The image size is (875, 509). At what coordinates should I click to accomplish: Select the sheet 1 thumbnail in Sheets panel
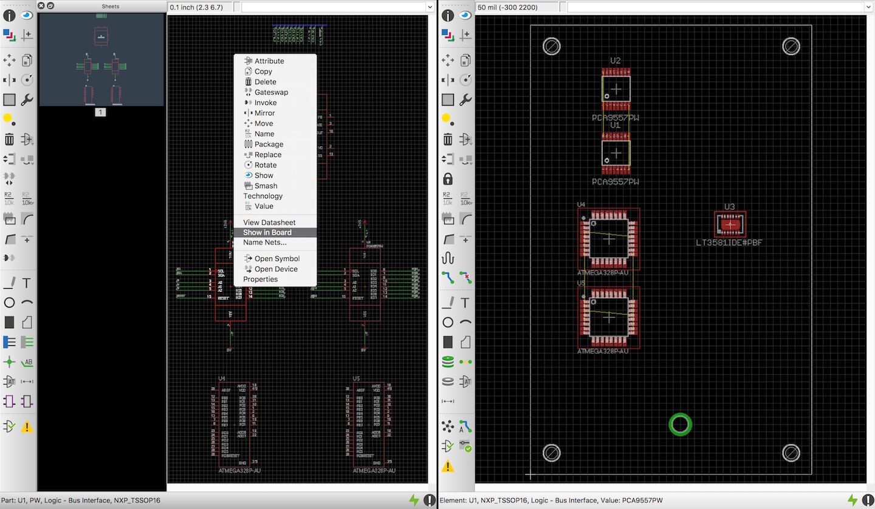tap(101, 59)
